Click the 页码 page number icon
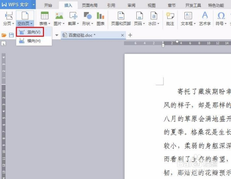The width and height of the screenshot is (231, 179). tap(140, 16)
